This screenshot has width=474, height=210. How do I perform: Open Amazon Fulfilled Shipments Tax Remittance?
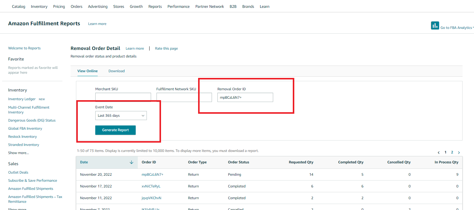point(35,199)
